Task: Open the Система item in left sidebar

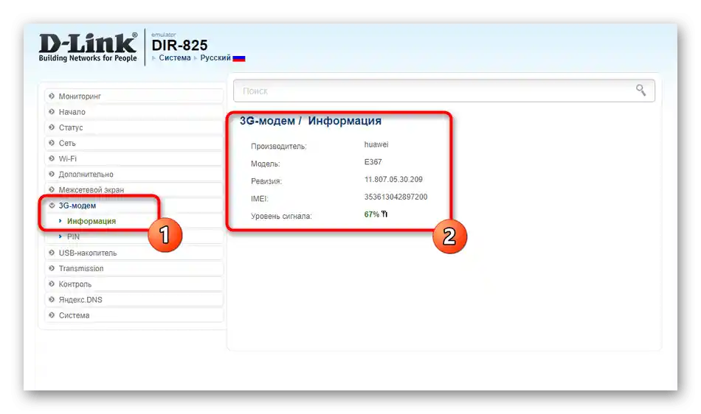Action: [134, 315]
